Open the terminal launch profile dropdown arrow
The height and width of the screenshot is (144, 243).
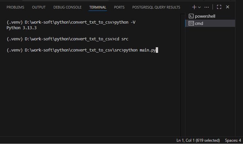[x=199, y=7]
